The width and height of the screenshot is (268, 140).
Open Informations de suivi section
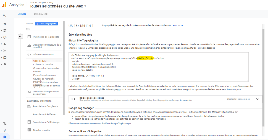click(x=43, y=55)
